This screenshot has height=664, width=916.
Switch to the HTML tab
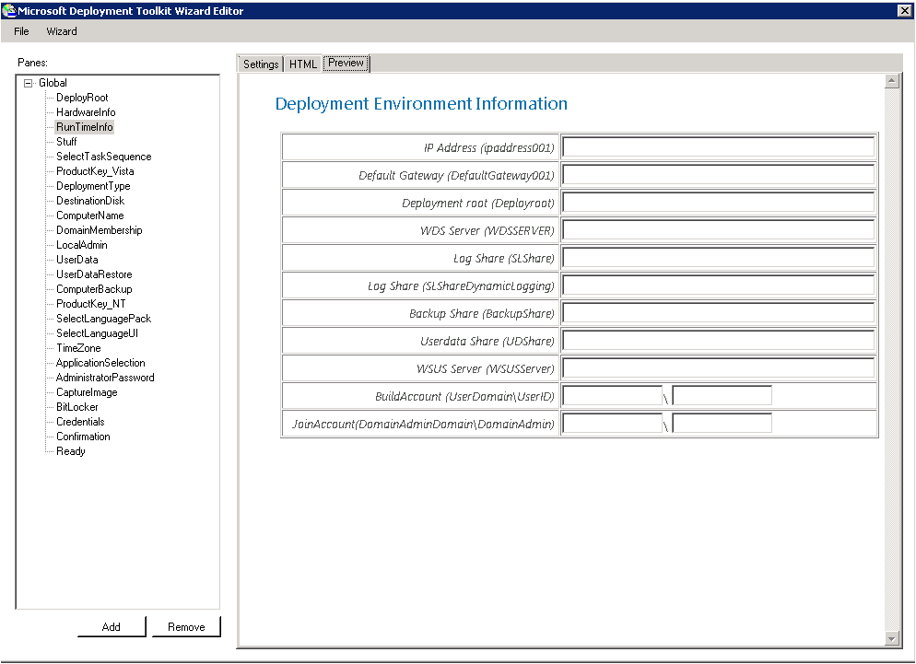[x=302, y=64]
